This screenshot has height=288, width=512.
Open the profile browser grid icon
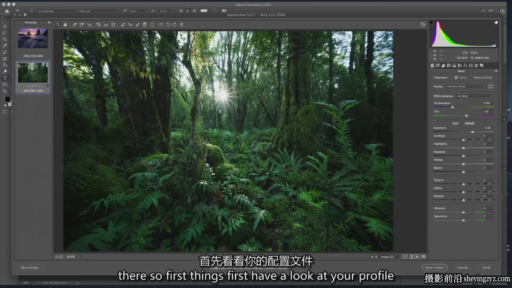491,86
